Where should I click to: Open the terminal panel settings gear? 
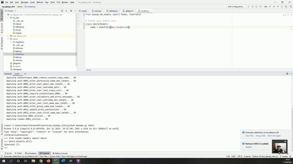tap(287, 74)
